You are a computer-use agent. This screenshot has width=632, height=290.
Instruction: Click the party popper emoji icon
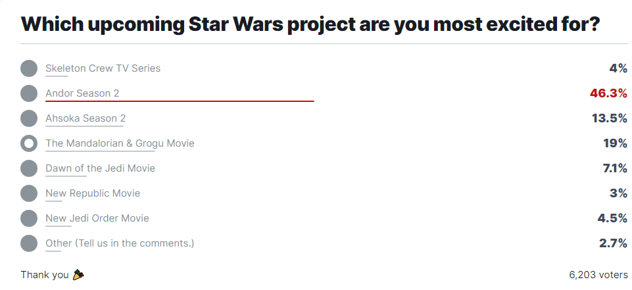click(78, 275)
